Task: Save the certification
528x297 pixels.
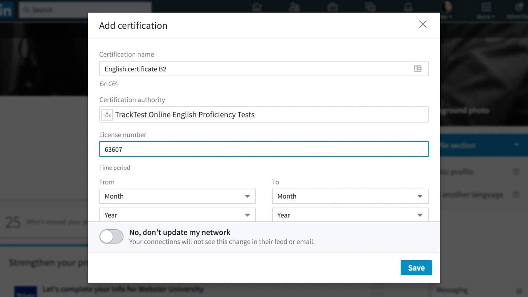Action: 416,268
